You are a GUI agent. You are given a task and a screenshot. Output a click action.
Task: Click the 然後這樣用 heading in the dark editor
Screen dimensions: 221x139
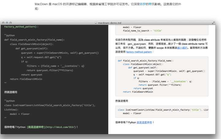(11, 92)
